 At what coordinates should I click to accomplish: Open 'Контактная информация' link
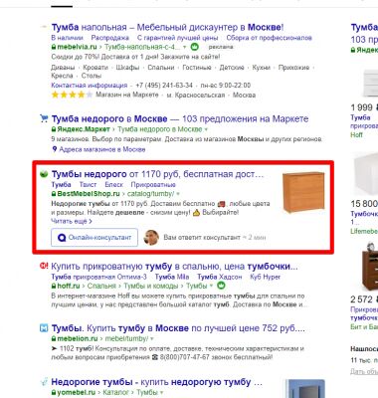coord(90,86)
